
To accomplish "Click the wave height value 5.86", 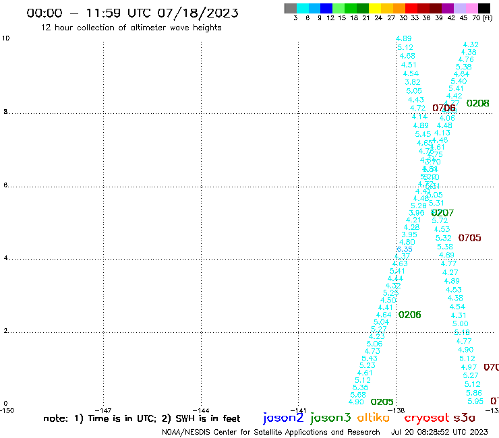I will coord(474,393).
